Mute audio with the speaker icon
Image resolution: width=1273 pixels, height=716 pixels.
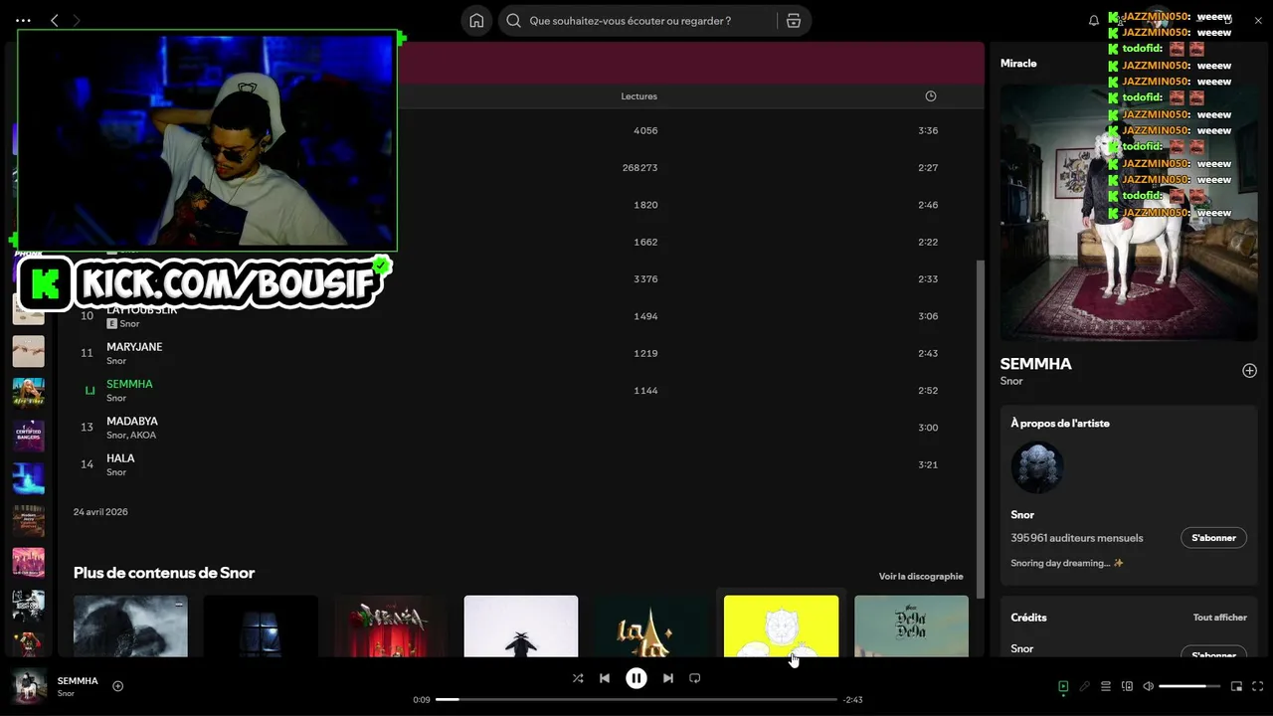point(1149,686)
